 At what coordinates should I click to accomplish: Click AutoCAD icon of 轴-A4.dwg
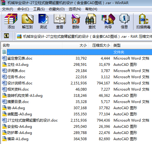click(x=4, y=108)
